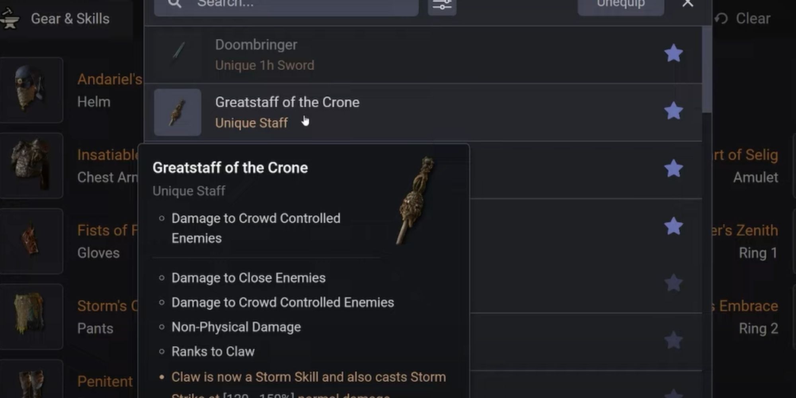Open the Fists of Fate Gloves icon

pos(31,241)
